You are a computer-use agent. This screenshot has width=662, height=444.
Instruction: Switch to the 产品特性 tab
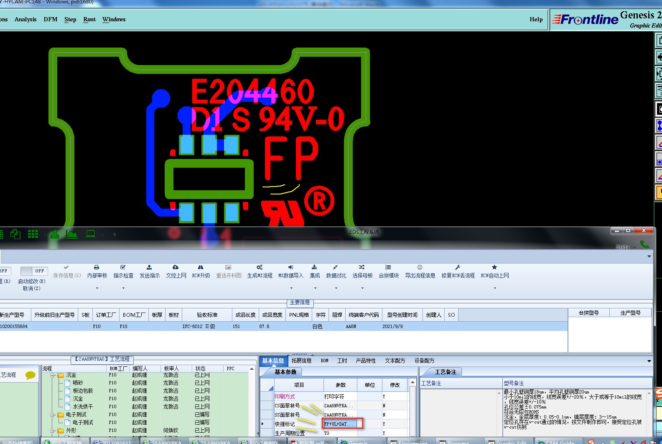[x=366, y=361]
